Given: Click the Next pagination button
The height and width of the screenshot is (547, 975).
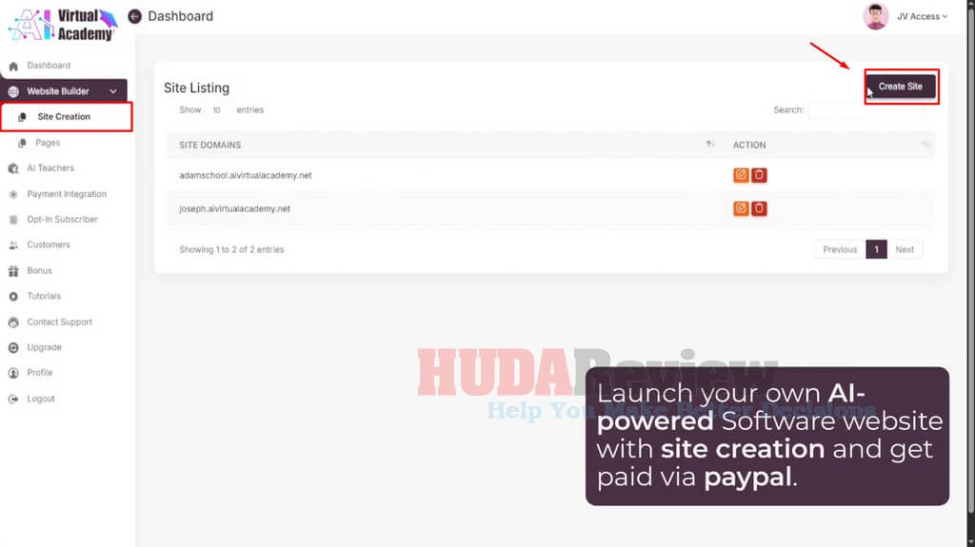Looking at the screenshot, I should point(905,249).
